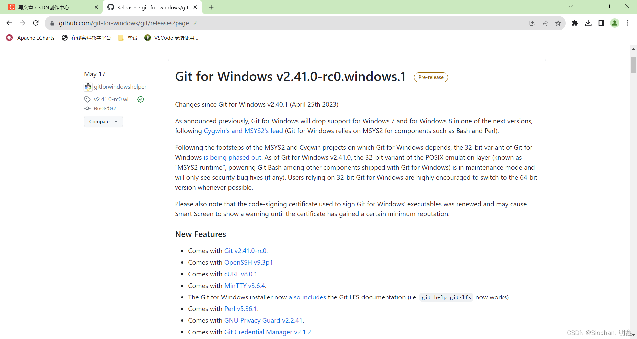Open the 'is being phased out' link
637x339 pixels.
232,157
